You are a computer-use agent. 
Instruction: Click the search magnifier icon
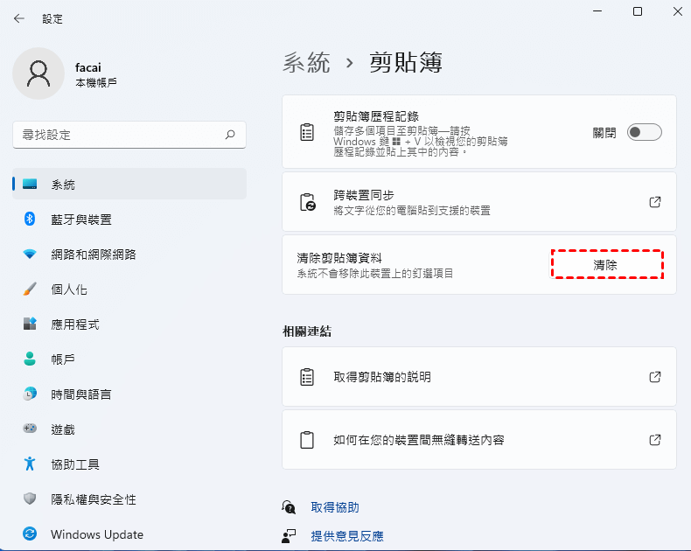tap(230, 135)
